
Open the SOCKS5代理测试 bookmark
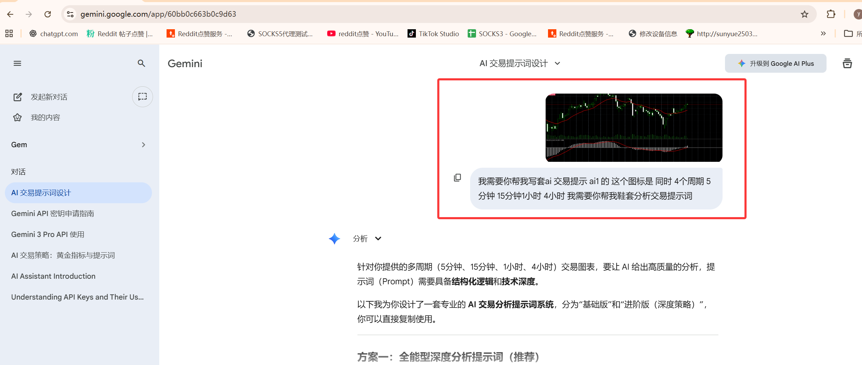pyautogui.click(x=280, y=34)
